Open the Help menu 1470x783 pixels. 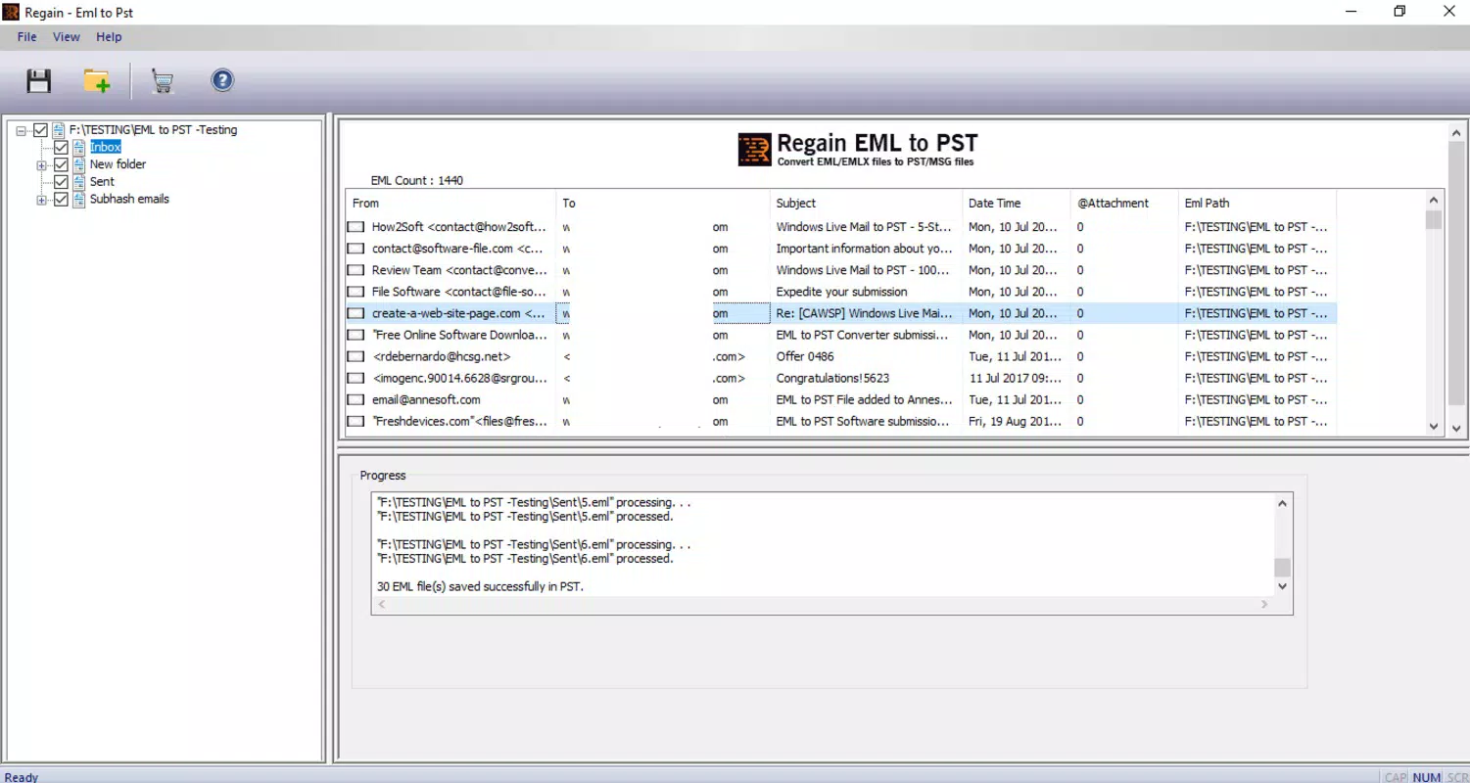(109, 37)
